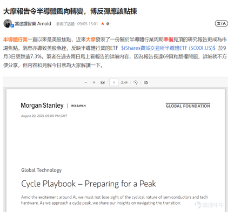The height and width of the screenshot is (215, 234).
Task: Click the 09/05 15:01 timestamp
Action: tap(88, 24)
